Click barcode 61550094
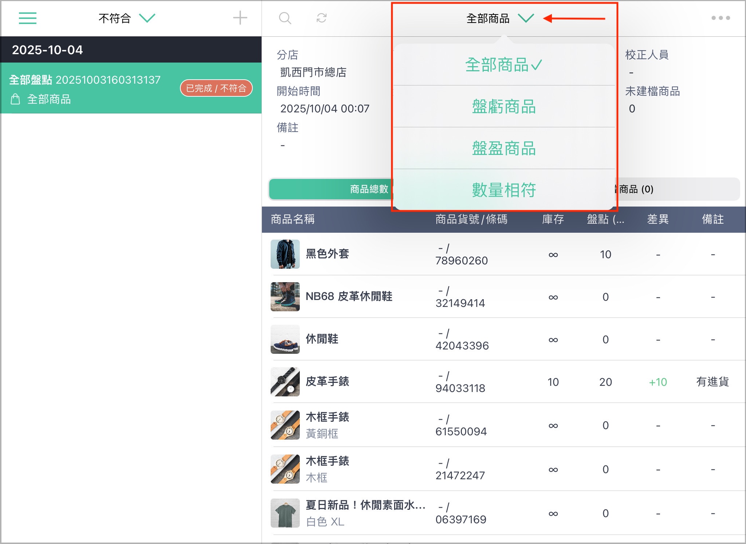 461,432
